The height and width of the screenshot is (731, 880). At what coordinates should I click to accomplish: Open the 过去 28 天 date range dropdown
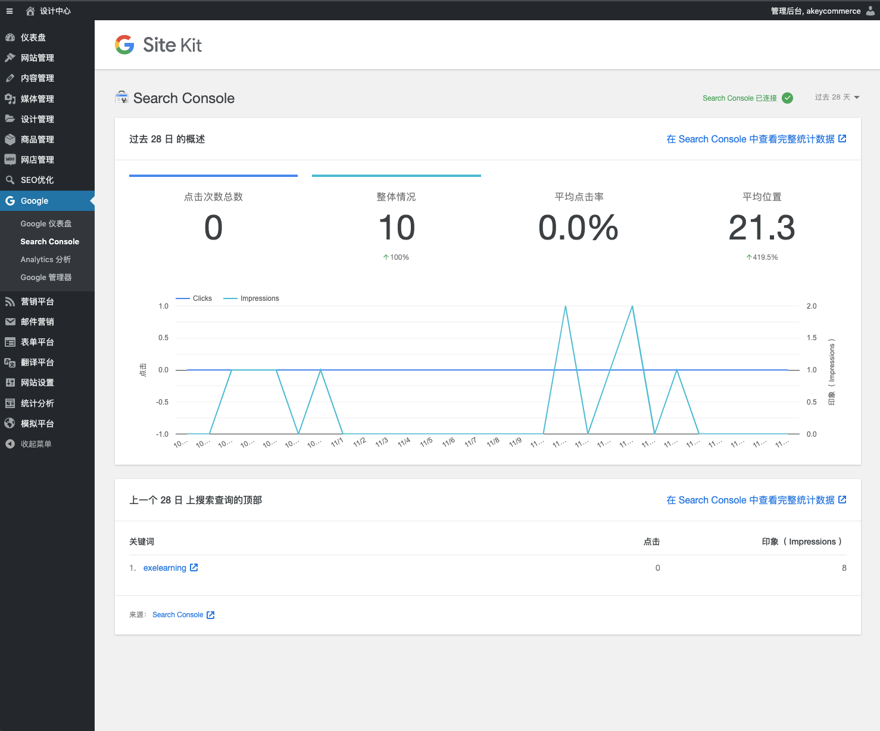pos(837,97)
